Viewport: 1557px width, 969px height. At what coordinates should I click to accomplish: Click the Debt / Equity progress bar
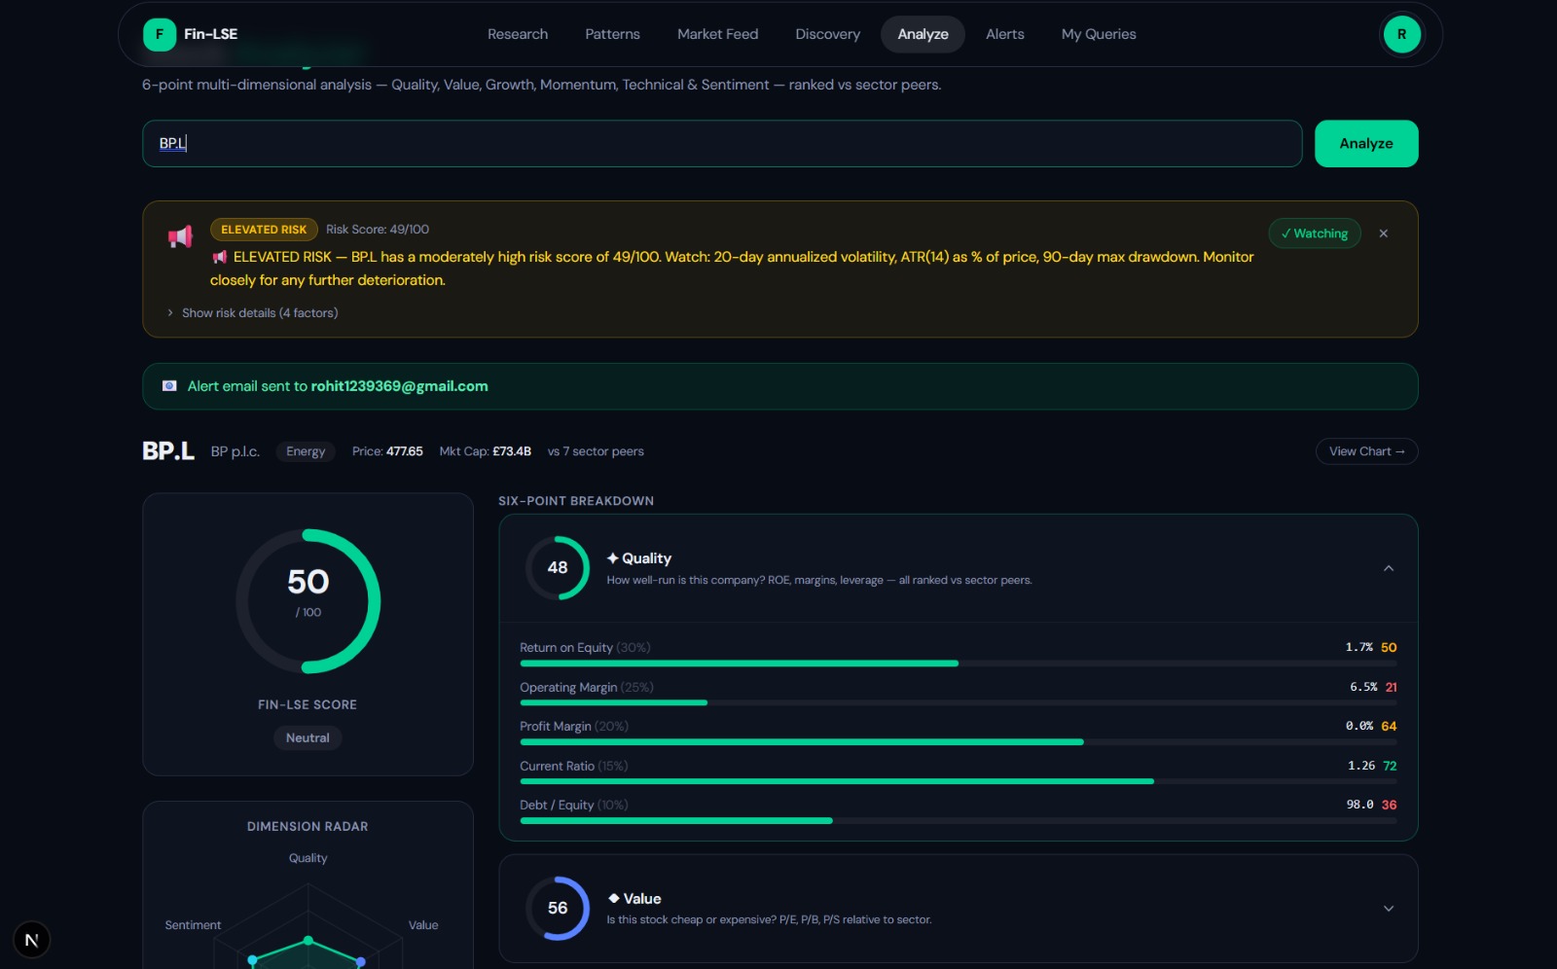point(959,821)
